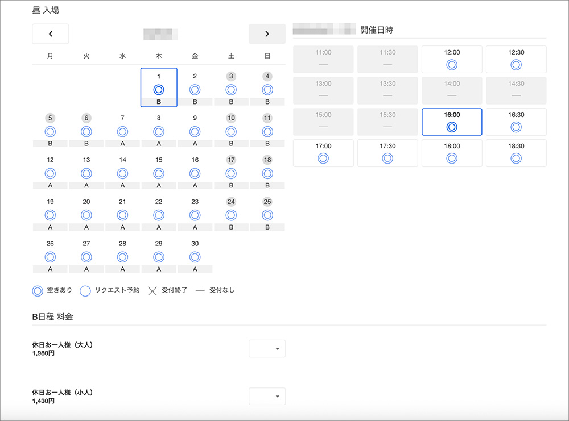Click availability circle on Saturday 24
Image resolution: width=569 pixels, height=421 pixels.
(x=231, y=215)
